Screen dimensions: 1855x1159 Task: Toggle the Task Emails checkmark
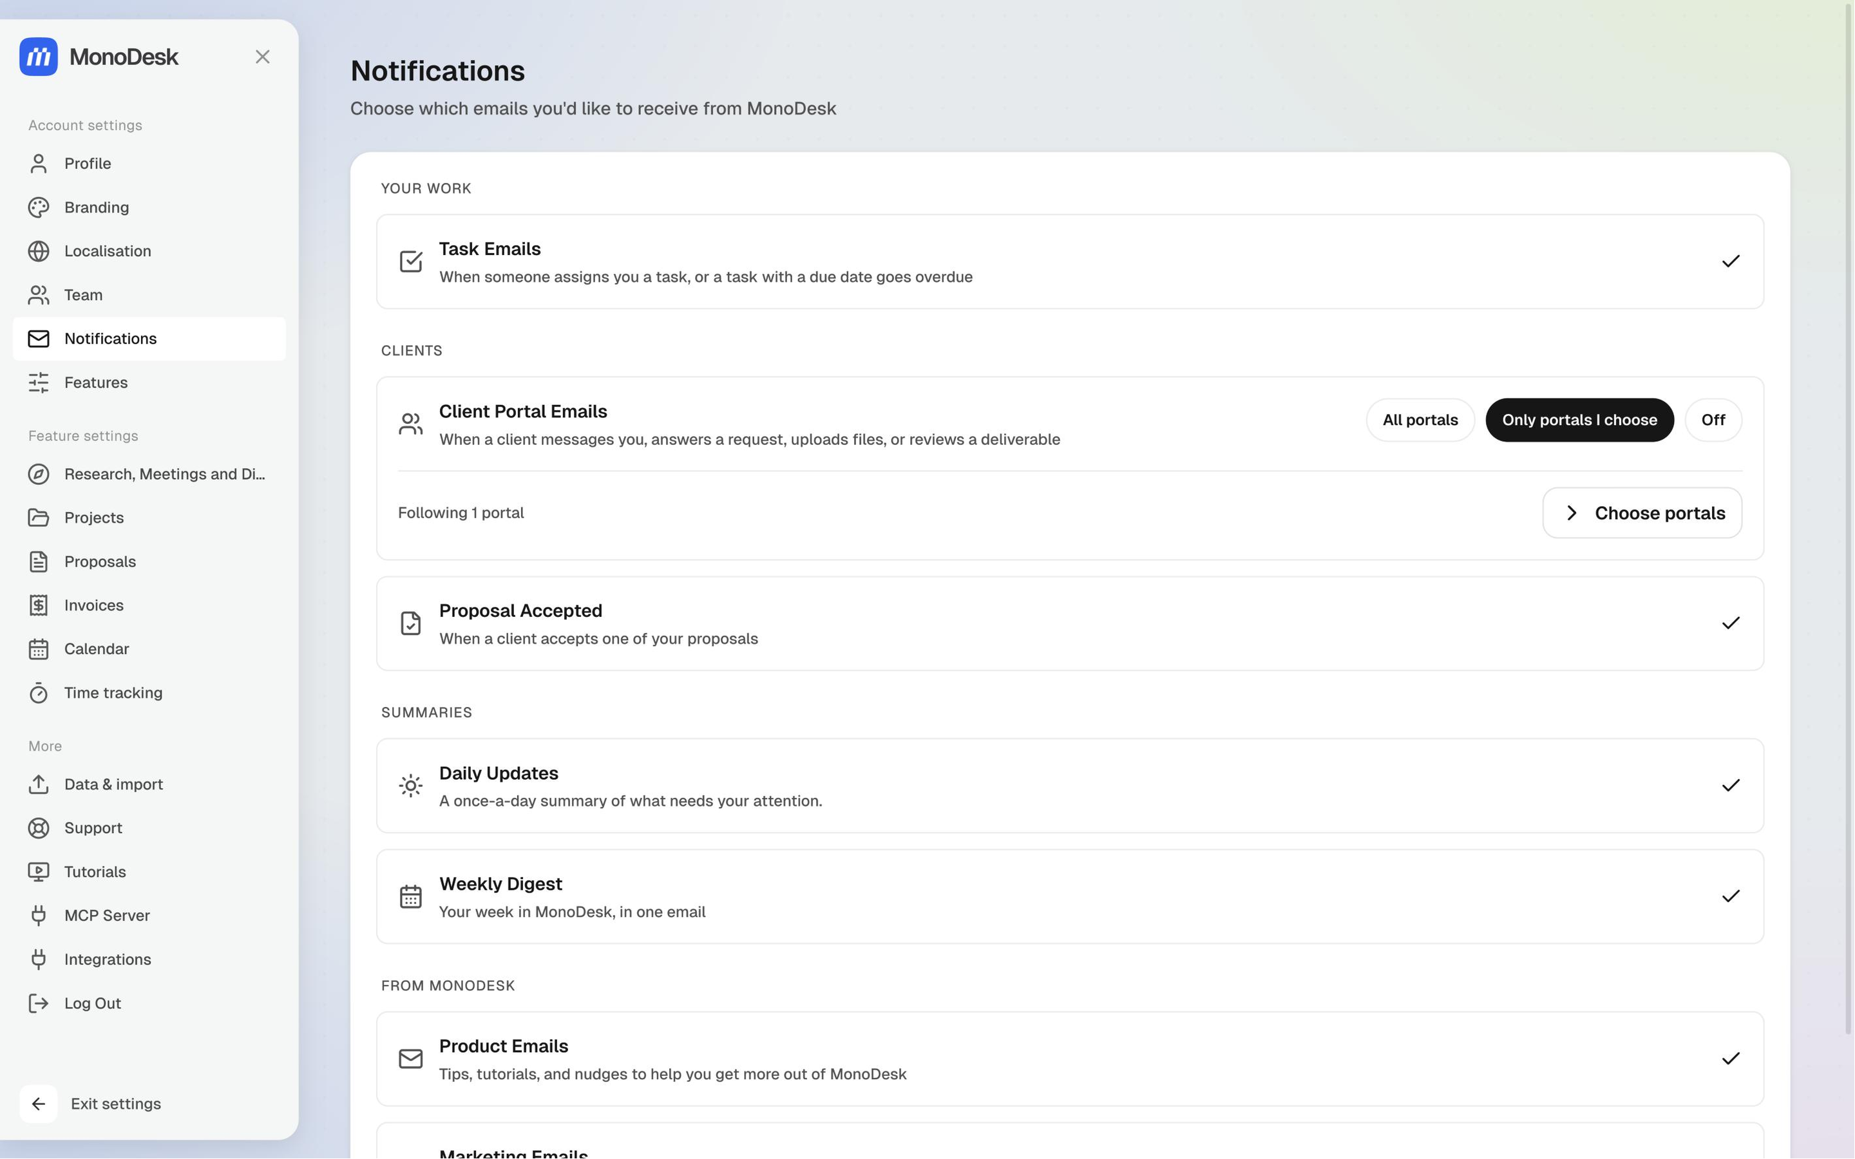click(1730, 261)
